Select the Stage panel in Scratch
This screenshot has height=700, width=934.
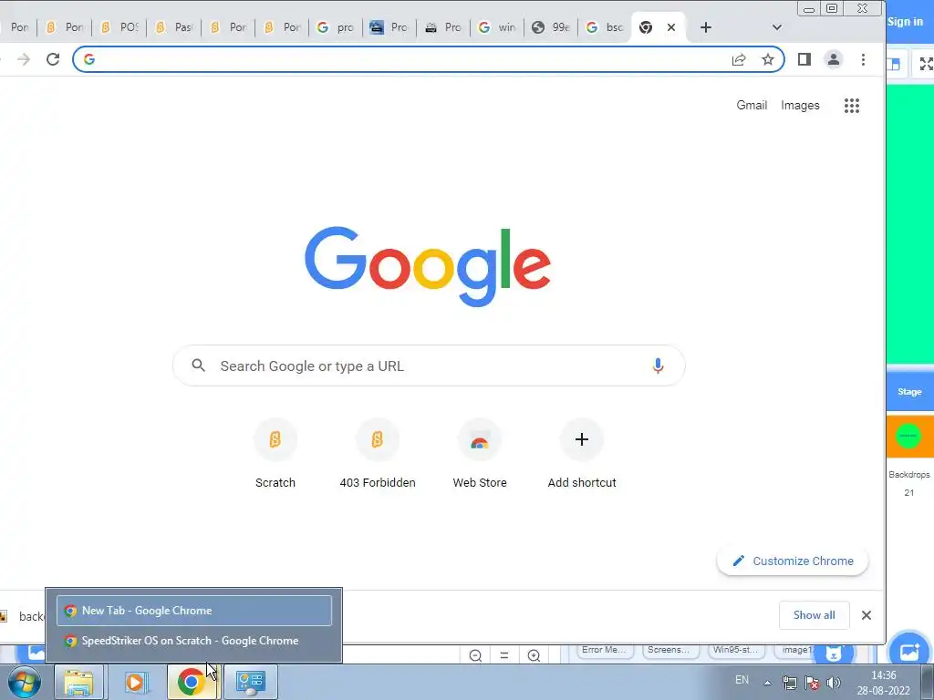tap(909, 392)
